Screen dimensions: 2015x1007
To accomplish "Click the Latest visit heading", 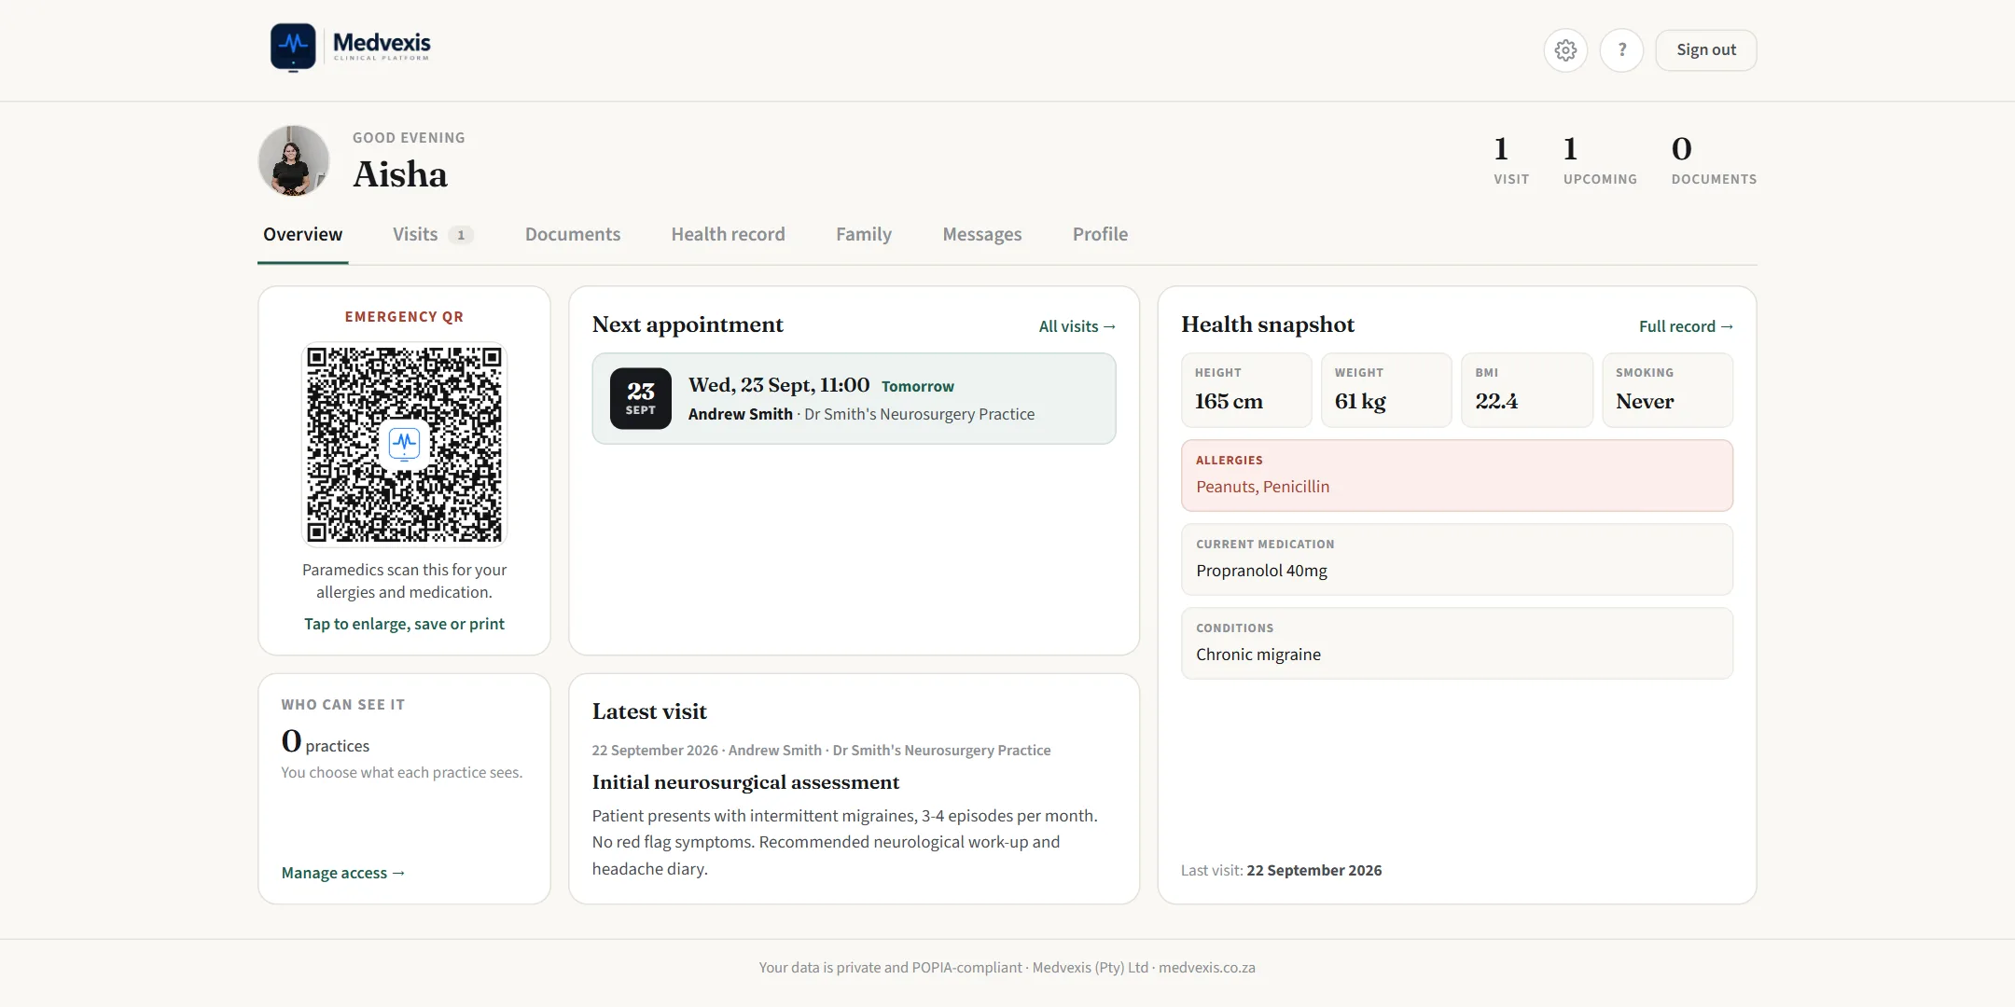I will pyautogui.click(x=649, y=711).
